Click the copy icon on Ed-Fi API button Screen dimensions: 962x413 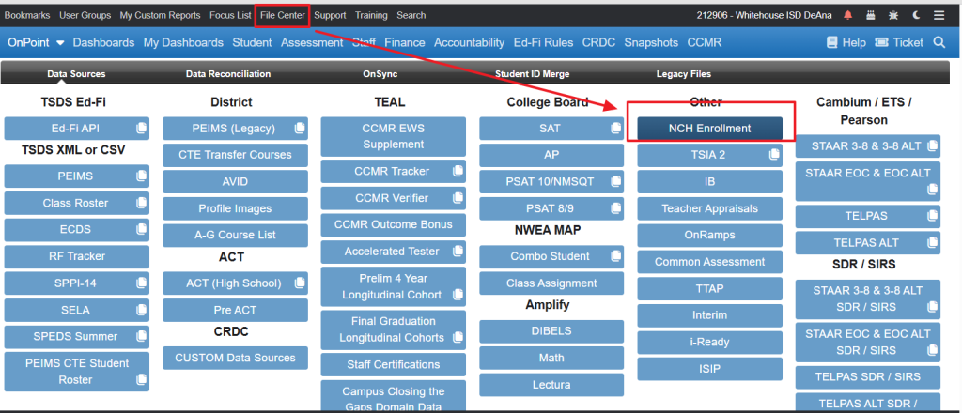[x=141, y=128]
